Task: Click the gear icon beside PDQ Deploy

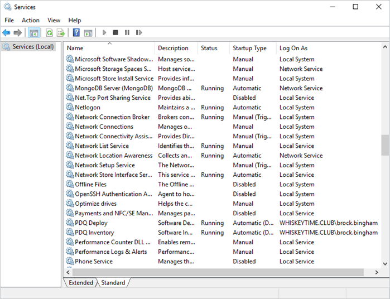Action: (70, 223)
